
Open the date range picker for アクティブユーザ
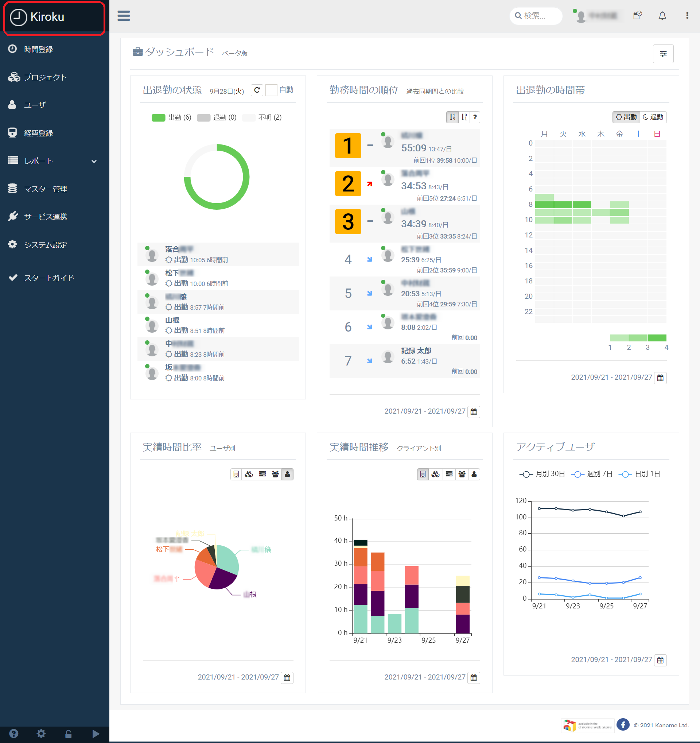pyautogui.click(x=660, y=660)
